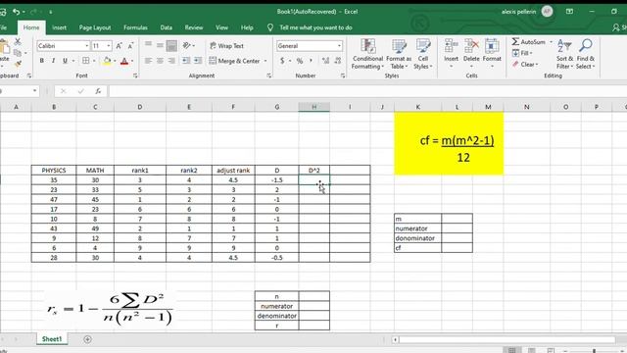
Task: Toggle Underline formatting
Action: (65, 61)
